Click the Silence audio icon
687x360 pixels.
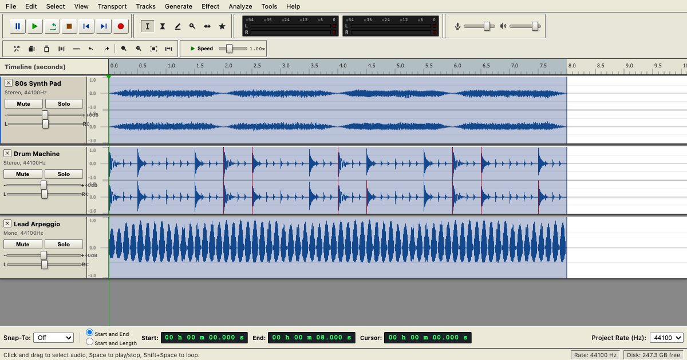(x=76, y=49)
